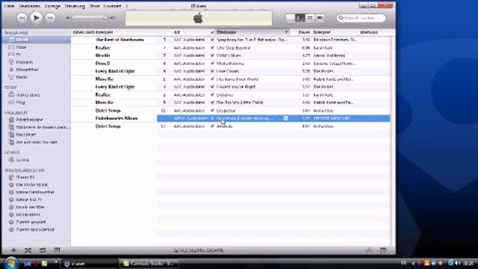Screen dimensions: 478x269
Task: Select the album The Best of Beethoven
Action: coord(119,40)
